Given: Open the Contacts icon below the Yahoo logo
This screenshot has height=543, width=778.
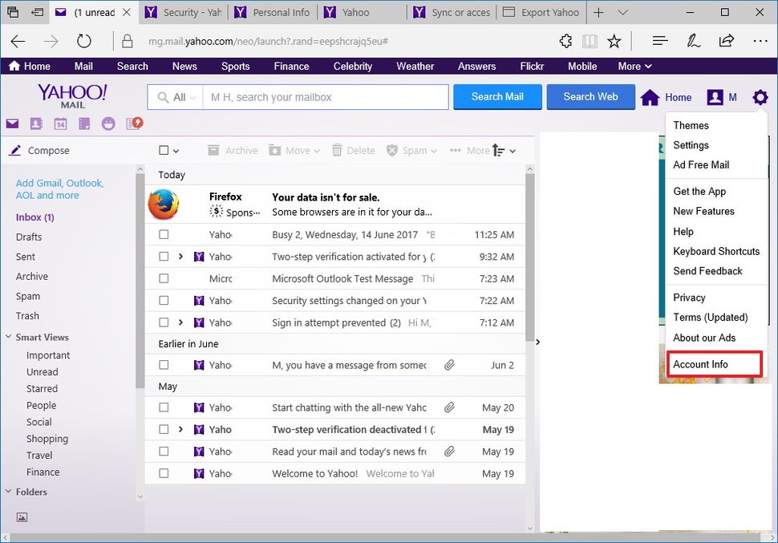Looking at the screenshot, I should coord(34,123).
